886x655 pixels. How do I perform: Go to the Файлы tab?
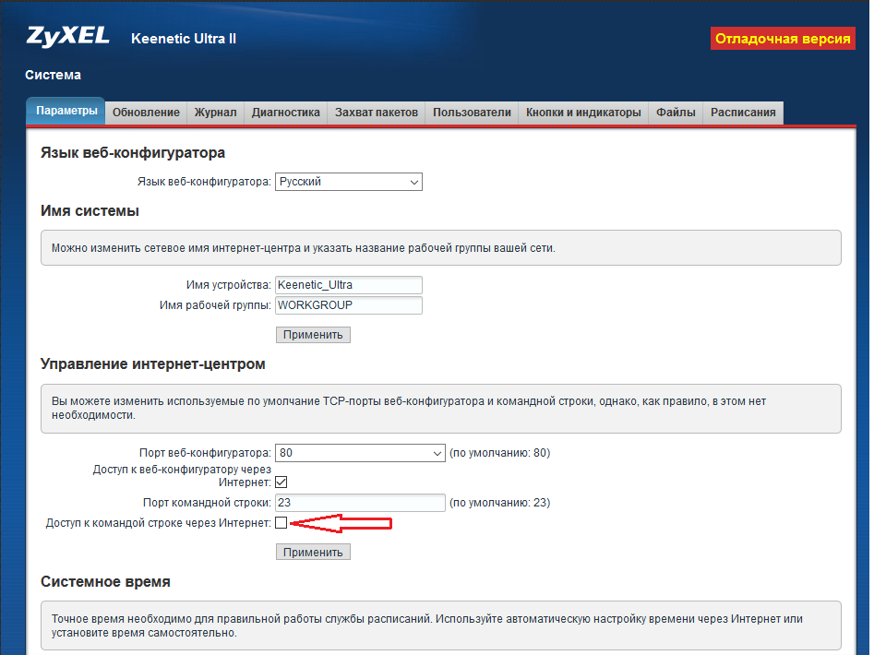click(x=676, y=113)
